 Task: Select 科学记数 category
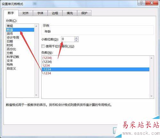pyautogui.click(x=20, y=57)
